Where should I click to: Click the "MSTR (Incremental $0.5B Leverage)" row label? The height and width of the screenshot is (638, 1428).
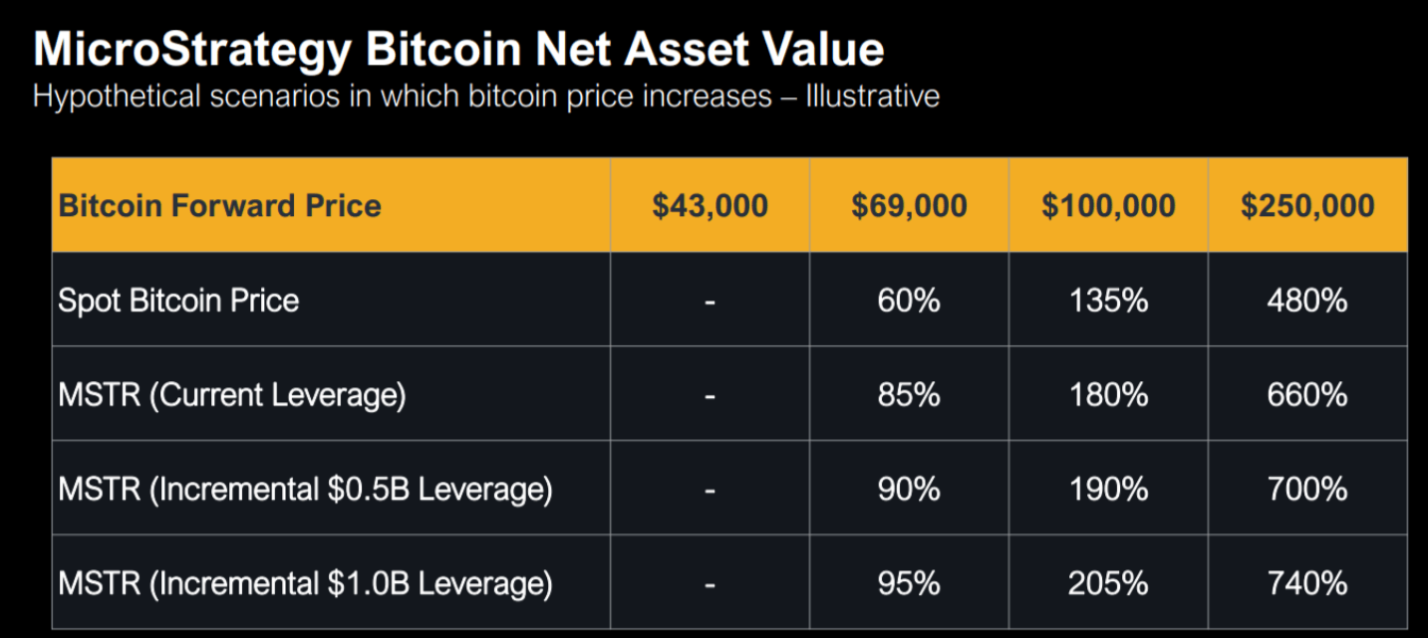point(305,490)
